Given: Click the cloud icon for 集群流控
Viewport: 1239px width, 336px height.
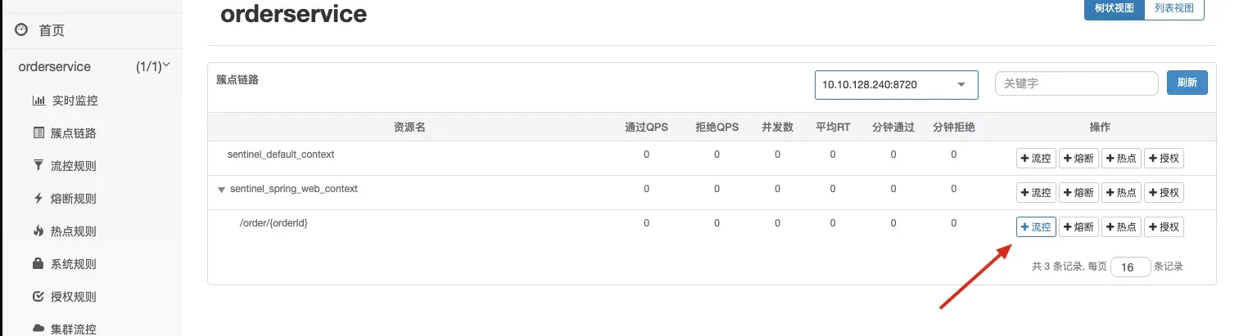Looking at the screenshot, I should click(38, 329).
